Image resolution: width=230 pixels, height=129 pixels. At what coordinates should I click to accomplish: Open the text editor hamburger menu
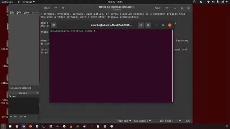(167, 8)
